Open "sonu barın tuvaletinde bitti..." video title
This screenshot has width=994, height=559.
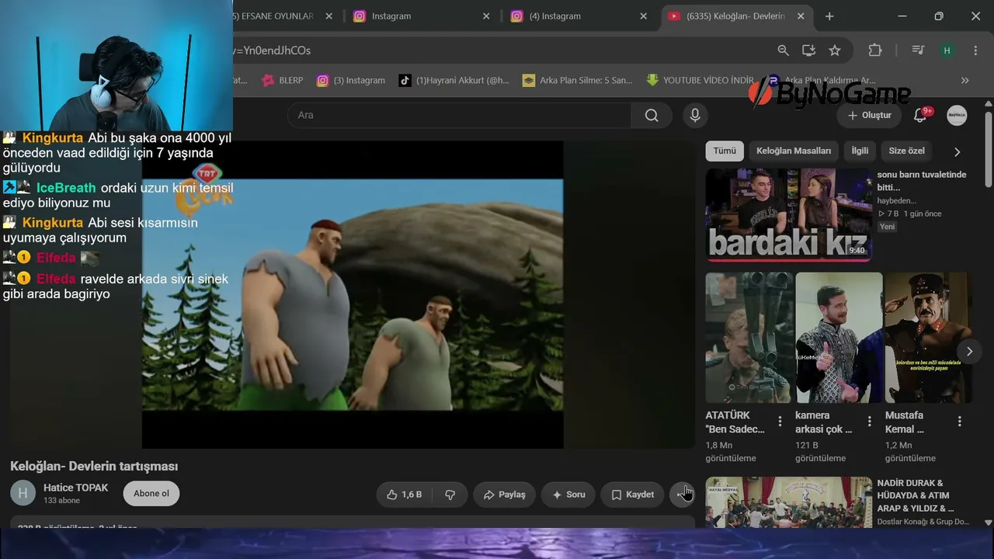922,181
